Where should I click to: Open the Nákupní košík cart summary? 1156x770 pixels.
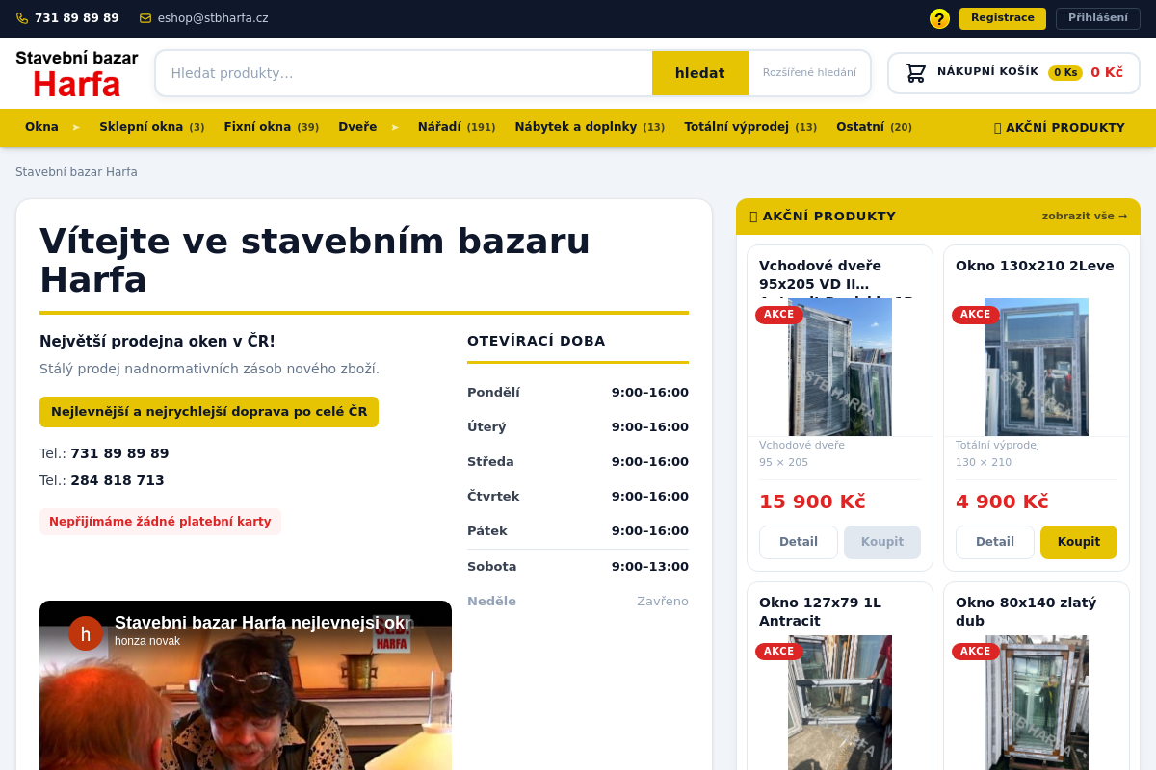[x=1013, y=73]
